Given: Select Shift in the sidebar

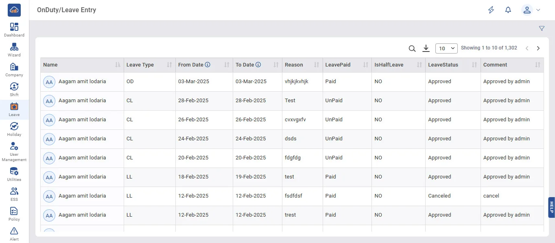Looking at the screenshot, I should pos(14,89).
